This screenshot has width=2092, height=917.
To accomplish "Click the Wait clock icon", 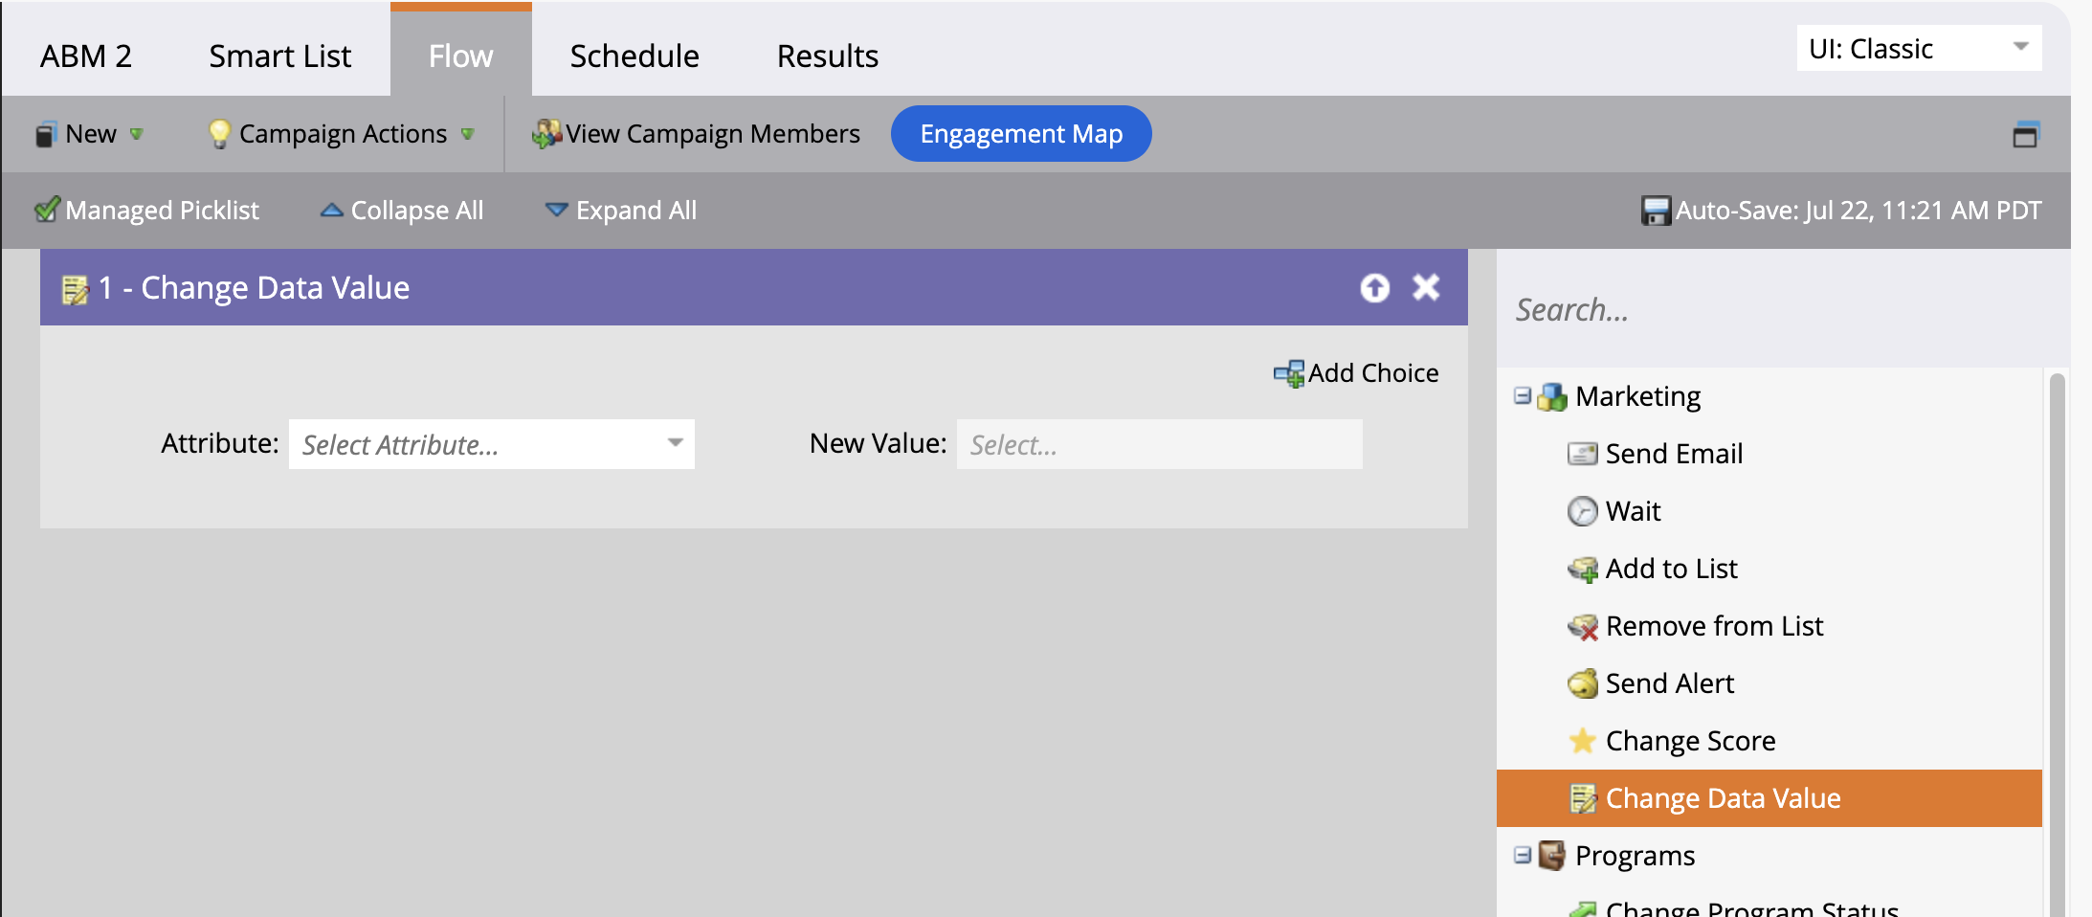I will click(x=1582, y=511).
